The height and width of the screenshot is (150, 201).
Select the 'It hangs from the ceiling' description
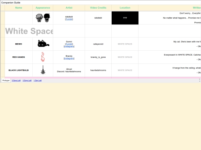tap(170, 70)
